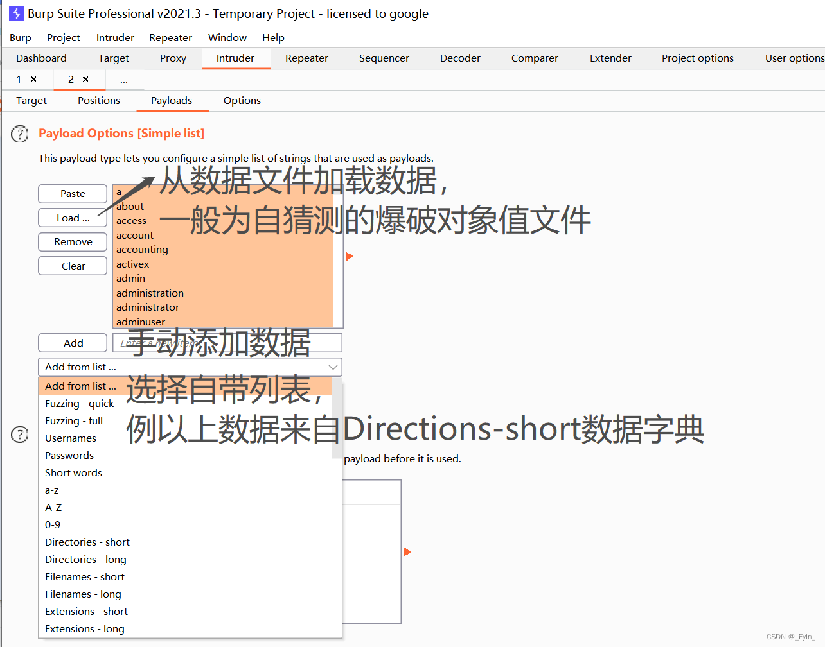Close Intruder attack tab 2
This screenshot has height=647, width=825.
click(85, 79)
